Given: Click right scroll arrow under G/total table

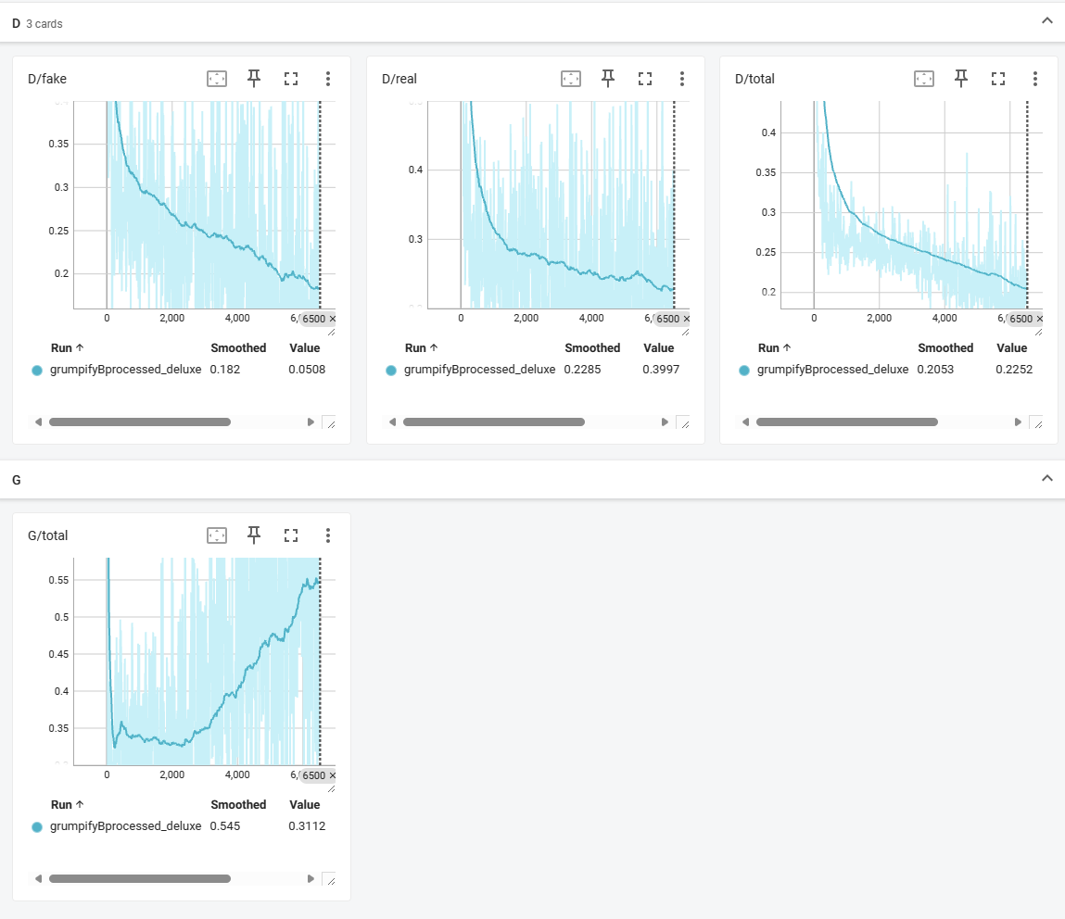Looking at the screenshot, I should click(x=311, y=879).
